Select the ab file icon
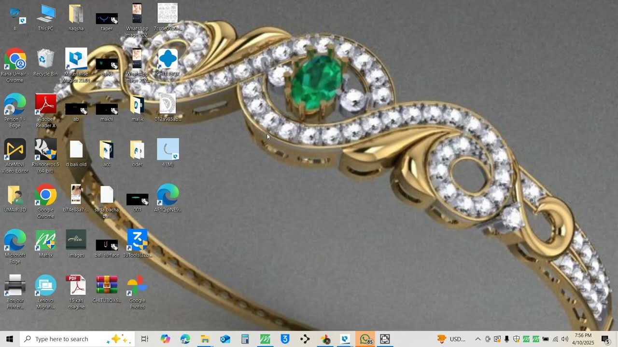Image resolution: width=618 pixels, height=347 pixels. coord(76,112)
